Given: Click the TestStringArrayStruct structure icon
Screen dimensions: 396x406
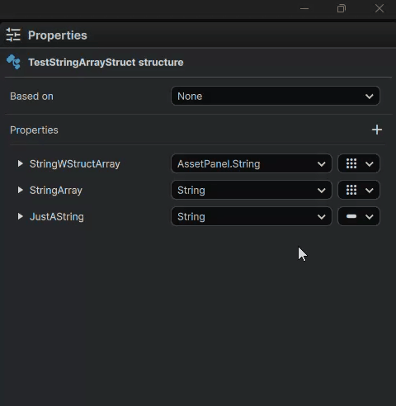Looking at the screenshot, I should pos(13,62).
